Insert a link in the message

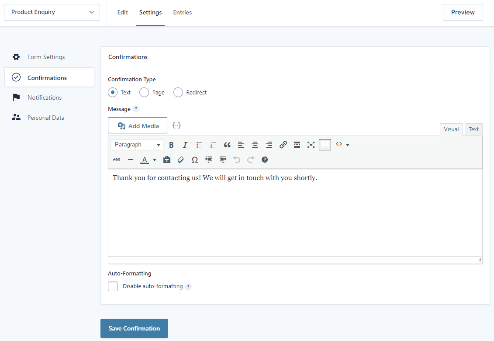[x=283, y=144]
